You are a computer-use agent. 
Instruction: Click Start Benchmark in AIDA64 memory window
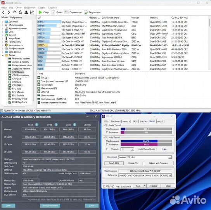pos(50,206)
